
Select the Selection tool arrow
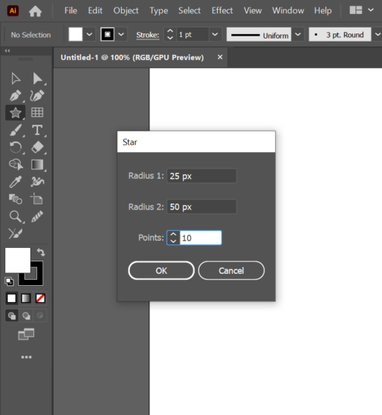click(x=16, y=79)
